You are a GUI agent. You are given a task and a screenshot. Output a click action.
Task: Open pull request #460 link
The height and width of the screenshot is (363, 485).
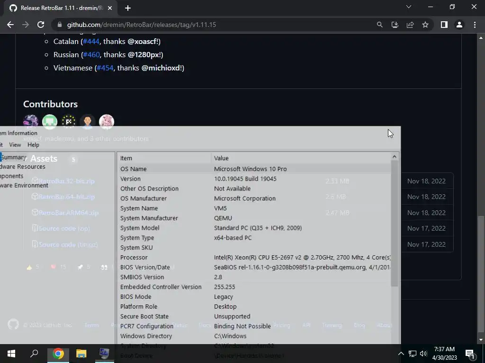pos(91,55)
